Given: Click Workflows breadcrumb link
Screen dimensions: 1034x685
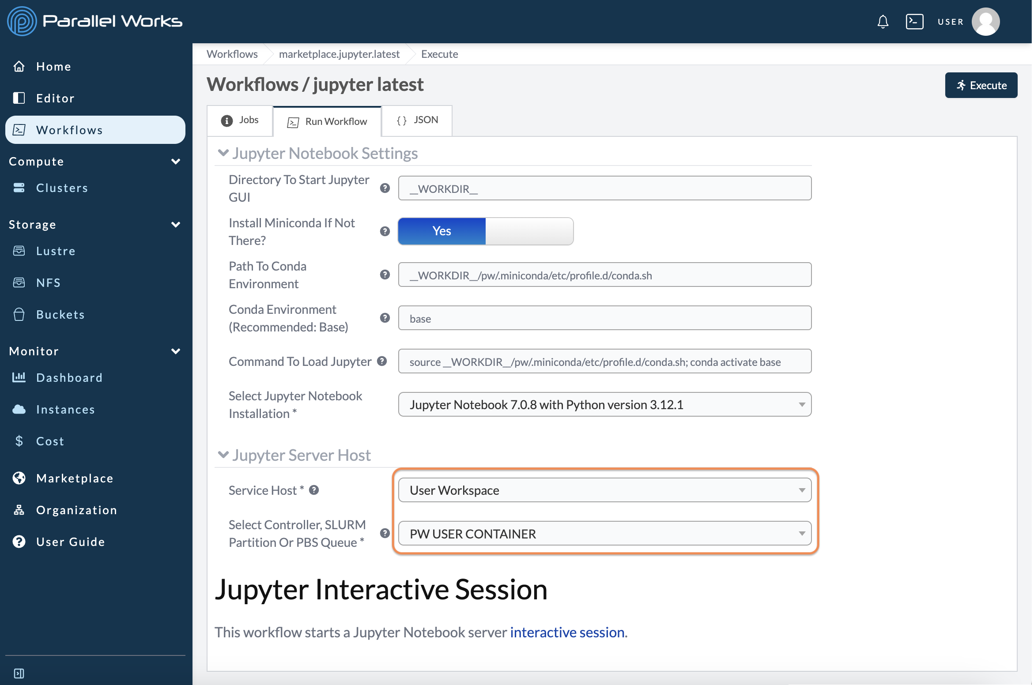Looking at the screenshot, I should click(232, 54).
